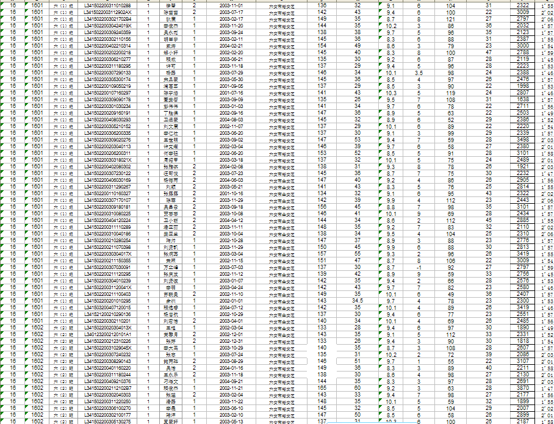Screen dimensions: 554x424
Task: Select the boxed cell with value 2331
Action: click(522, 334)
